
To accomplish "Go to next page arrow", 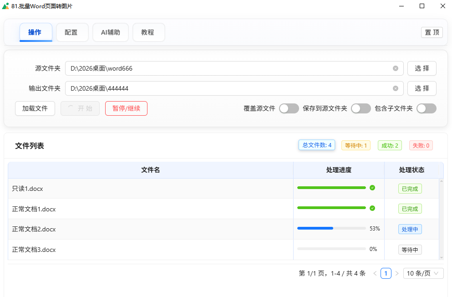I will tap(396, 273).
